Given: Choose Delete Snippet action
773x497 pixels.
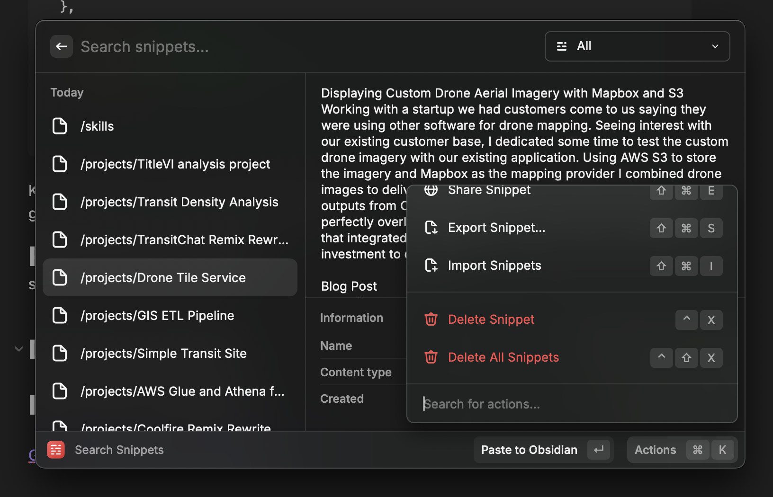Looking at the screenshot, I should point(572,319).
